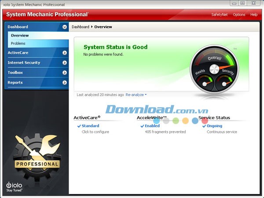Open SafetyNet from the top bar
Screen dimensions: 264x198
tap(220, 15)
